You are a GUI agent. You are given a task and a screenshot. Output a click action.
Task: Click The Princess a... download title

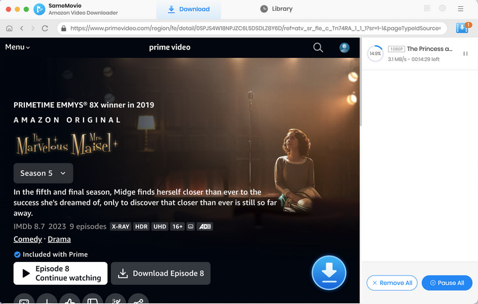pyautogui.click(x=430, y=49)
